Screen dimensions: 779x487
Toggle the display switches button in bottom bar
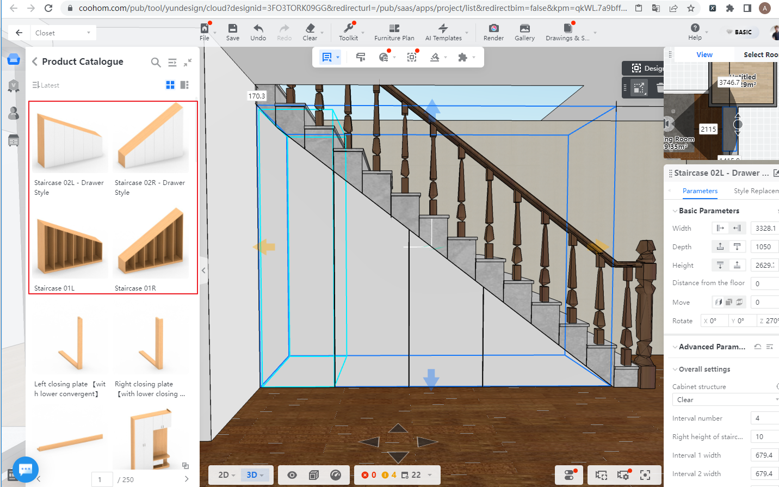tap(570, 475)
